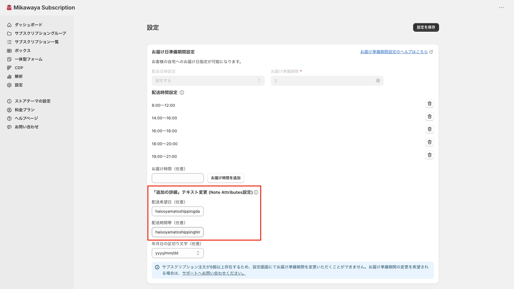Viewport: 514px width, 289px height.
Task: Click サポートへお問い合わせください link
Action: pos(214,273)
